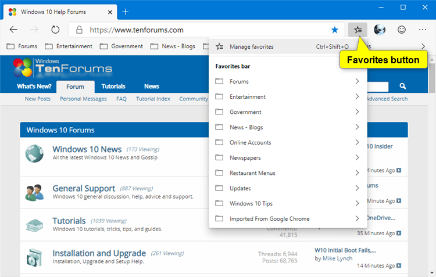Open the Favorites toolbar button
The width and height of the screenshot is (436, 277).
pyautogui.click(x=358, y=30)
